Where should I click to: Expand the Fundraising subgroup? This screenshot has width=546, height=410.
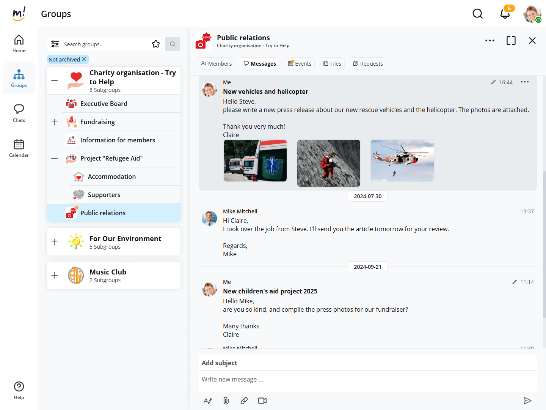tap(55, 122)
